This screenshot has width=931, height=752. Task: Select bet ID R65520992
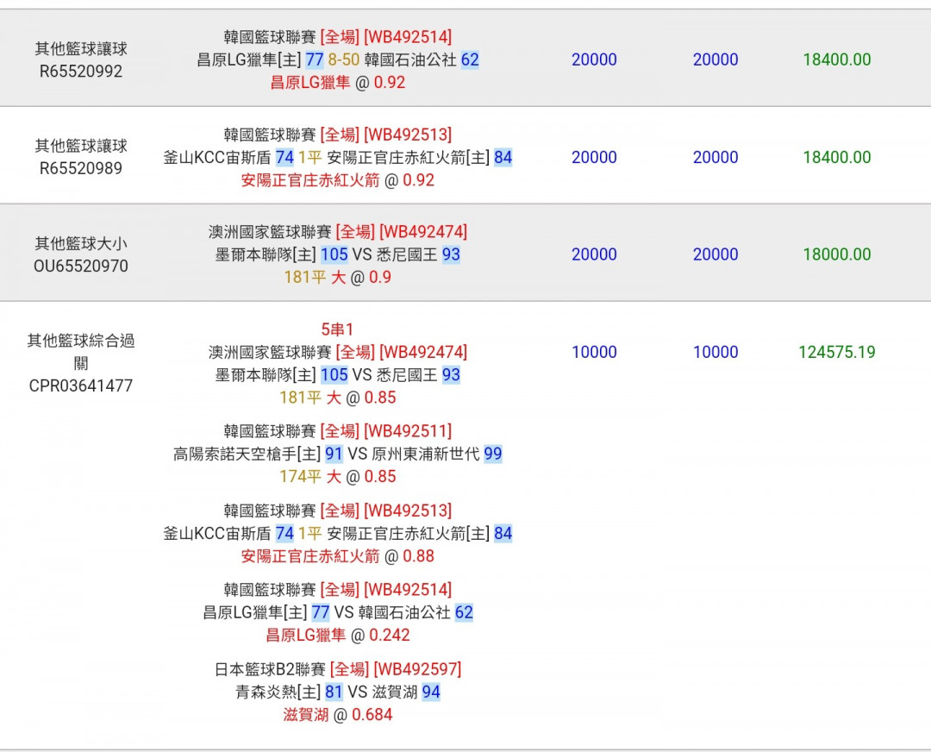[x=81, y=72]
